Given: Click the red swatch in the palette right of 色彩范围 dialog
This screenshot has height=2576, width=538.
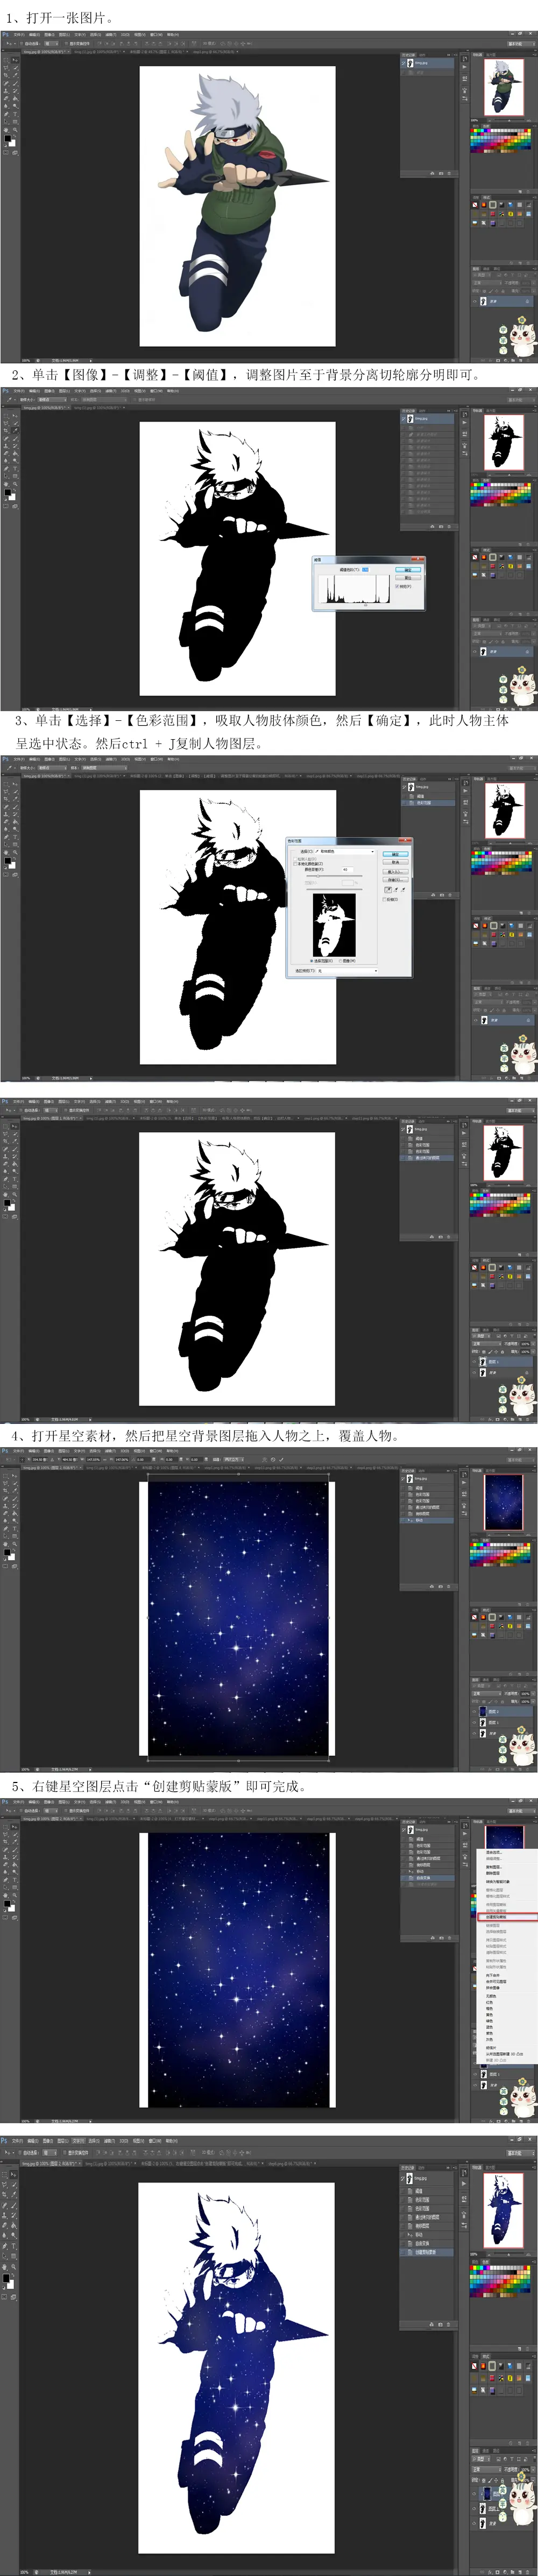Looking at the screenshot, I should point(473,853).
